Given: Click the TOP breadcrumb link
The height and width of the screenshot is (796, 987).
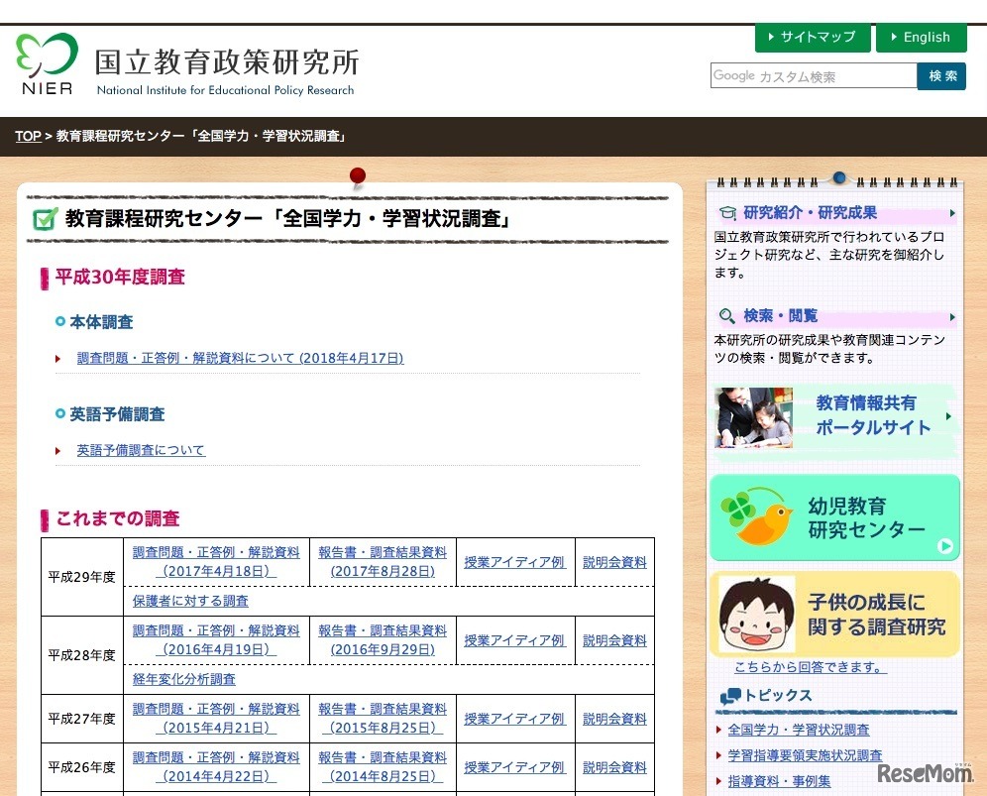Looking at the screenshot, I should tap(28, 136).
